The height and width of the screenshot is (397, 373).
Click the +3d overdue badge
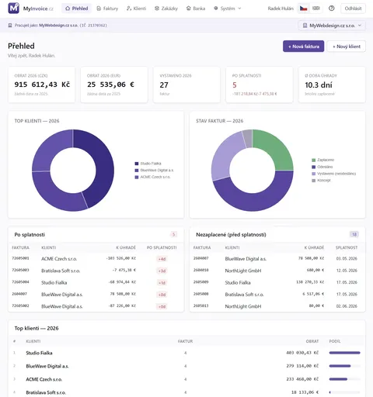tap(162, 271)
